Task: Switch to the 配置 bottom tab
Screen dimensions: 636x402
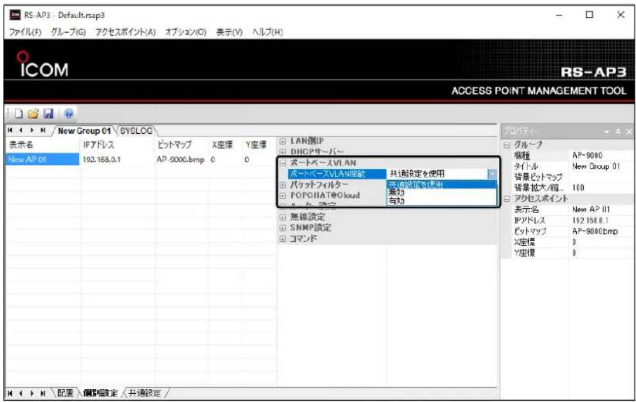Action: [65, 393]
